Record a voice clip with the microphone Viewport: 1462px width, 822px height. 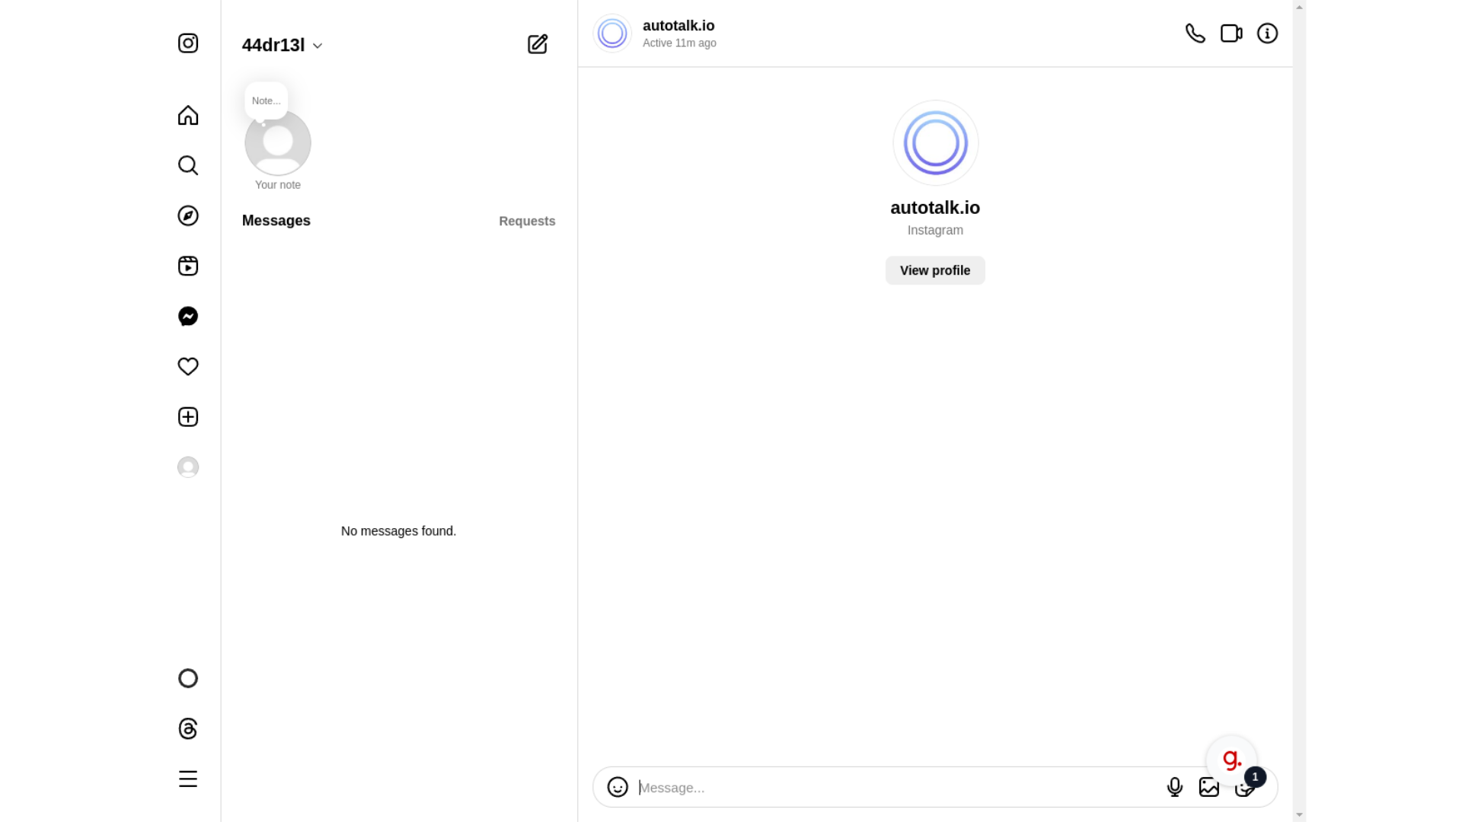point(1175,787)
